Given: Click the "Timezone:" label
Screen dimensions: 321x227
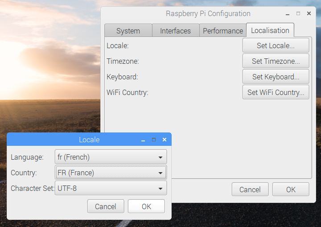Looking at the screenshot, I should coord(123,61).
